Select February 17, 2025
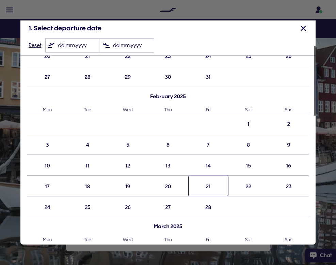The height and width of the screenshot is (265, 336). click(47, 187)
